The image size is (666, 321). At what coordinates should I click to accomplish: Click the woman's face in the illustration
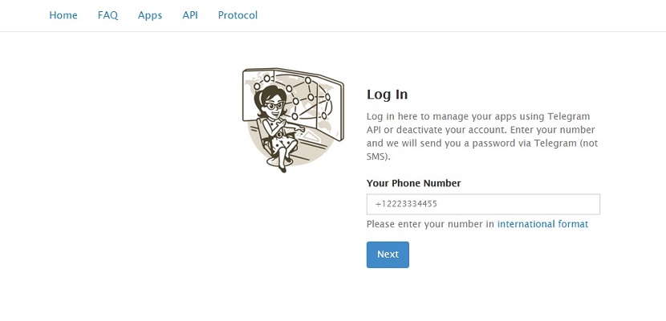(x=274, y=106)
